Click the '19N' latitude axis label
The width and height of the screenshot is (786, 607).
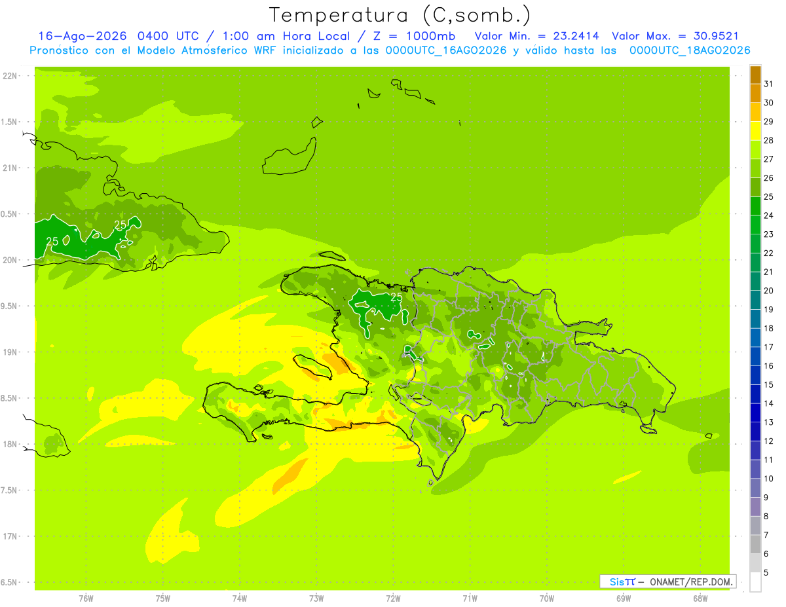click(x=10, y=352)
